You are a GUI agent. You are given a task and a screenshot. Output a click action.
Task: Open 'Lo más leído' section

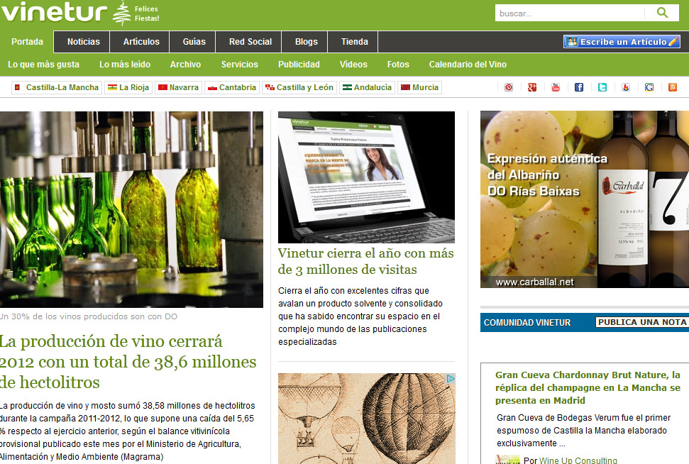click(x=125, y=64)
